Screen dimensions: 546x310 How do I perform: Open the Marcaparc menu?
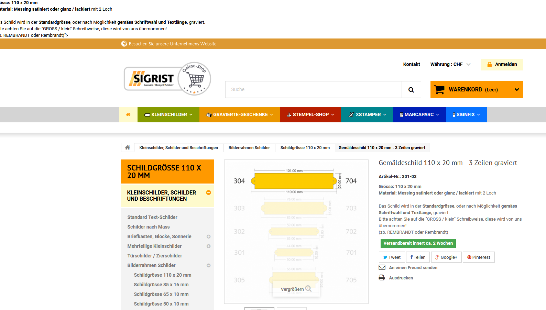click(x=419, y=114)
